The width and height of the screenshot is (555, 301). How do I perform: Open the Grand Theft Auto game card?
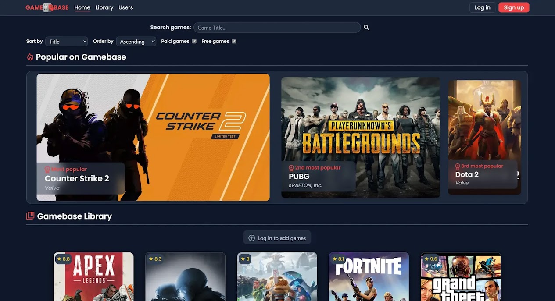[461, 276]
